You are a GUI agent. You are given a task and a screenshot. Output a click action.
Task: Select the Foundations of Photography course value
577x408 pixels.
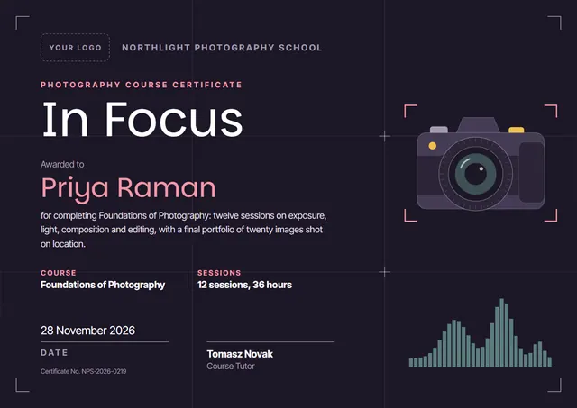[103, 285]
